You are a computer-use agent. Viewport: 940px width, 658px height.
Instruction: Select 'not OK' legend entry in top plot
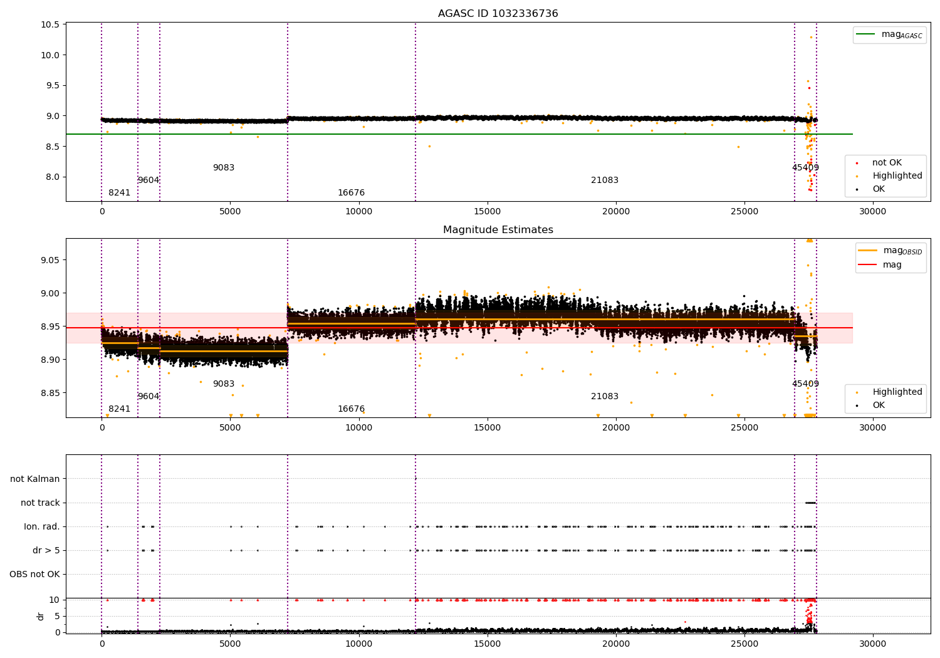coord(887,163)
